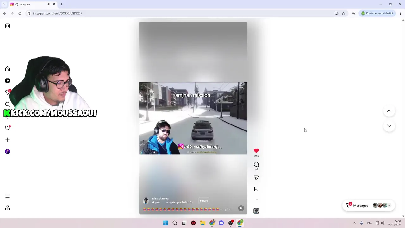Open Chrome three-dot menu
This screenshot has height=228, width=405.
[x=400, y=13]
